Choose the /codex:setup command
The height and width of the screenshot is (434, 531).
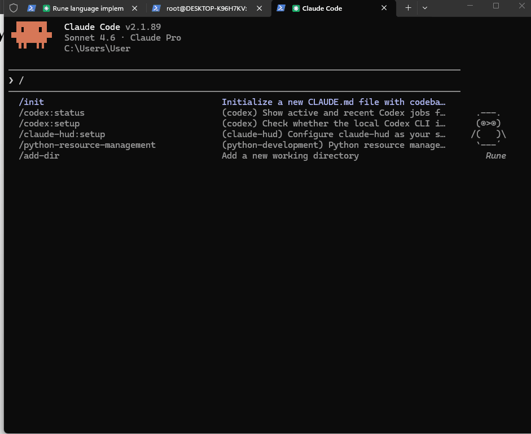pyautogui.click(x=49, y=124)
